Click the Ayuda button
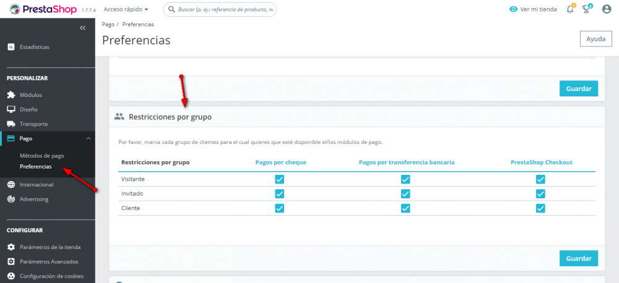This screenshot has height=283, width=619. (595, 39)
